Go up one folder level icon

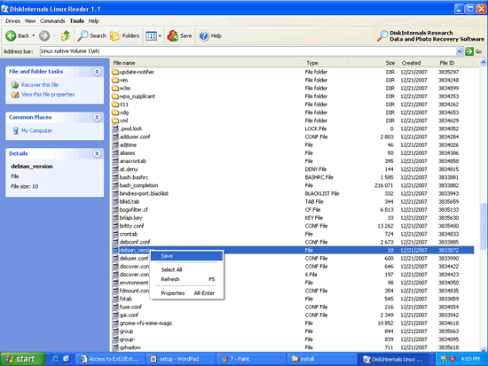pos(66,35)
